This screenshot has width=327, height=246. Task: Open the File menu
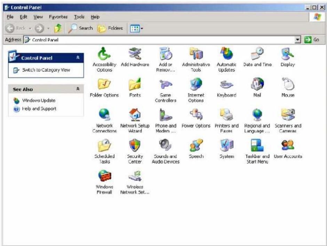(x=10, y=17)
